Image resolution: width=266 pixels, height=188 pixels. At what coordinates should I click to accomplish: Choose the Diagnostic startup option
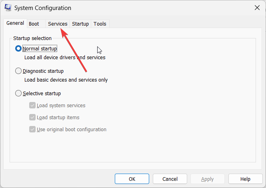pyautogui.click(x=18, y=71)
